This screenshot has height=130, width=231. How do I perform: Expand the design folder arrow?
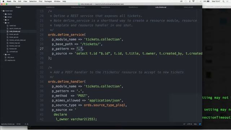4,17
